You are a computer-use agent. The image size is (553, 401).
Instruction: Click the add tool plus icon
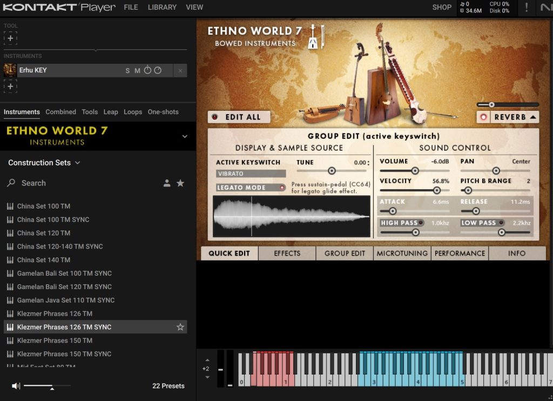[x=10, y=38]
